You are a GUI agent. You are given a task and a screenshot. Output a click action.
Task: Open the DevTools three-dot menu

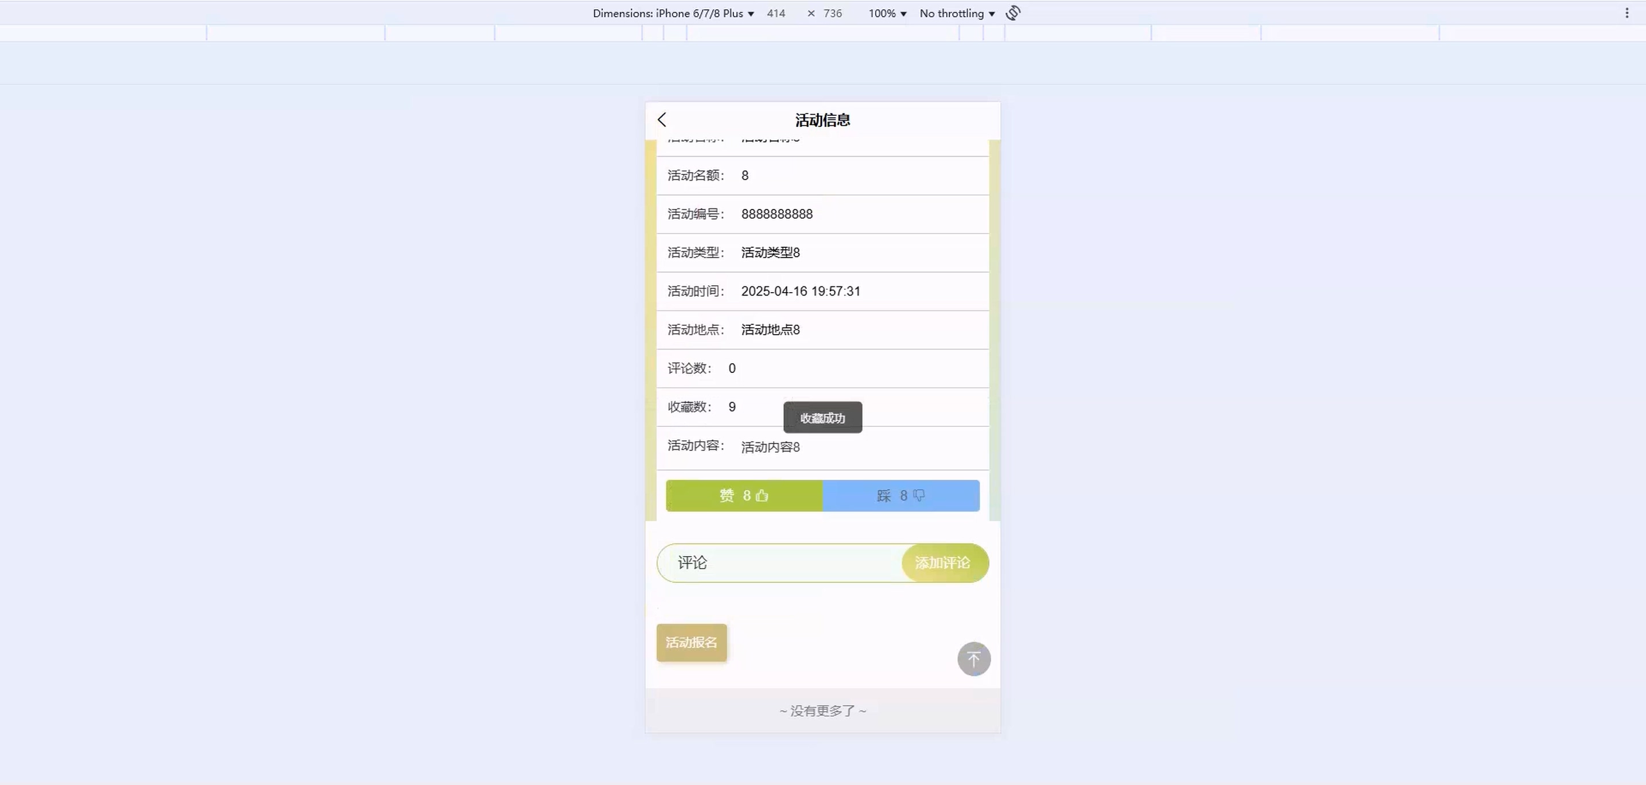1627,13
